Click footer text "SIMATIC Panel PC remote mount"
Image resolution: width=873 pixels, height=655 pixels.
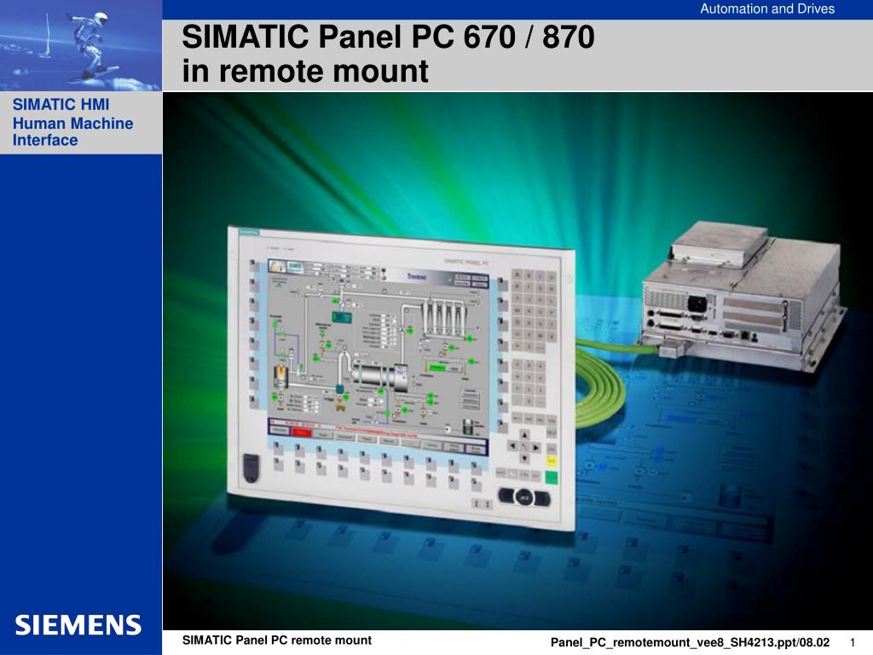click(x=277, y=641)
